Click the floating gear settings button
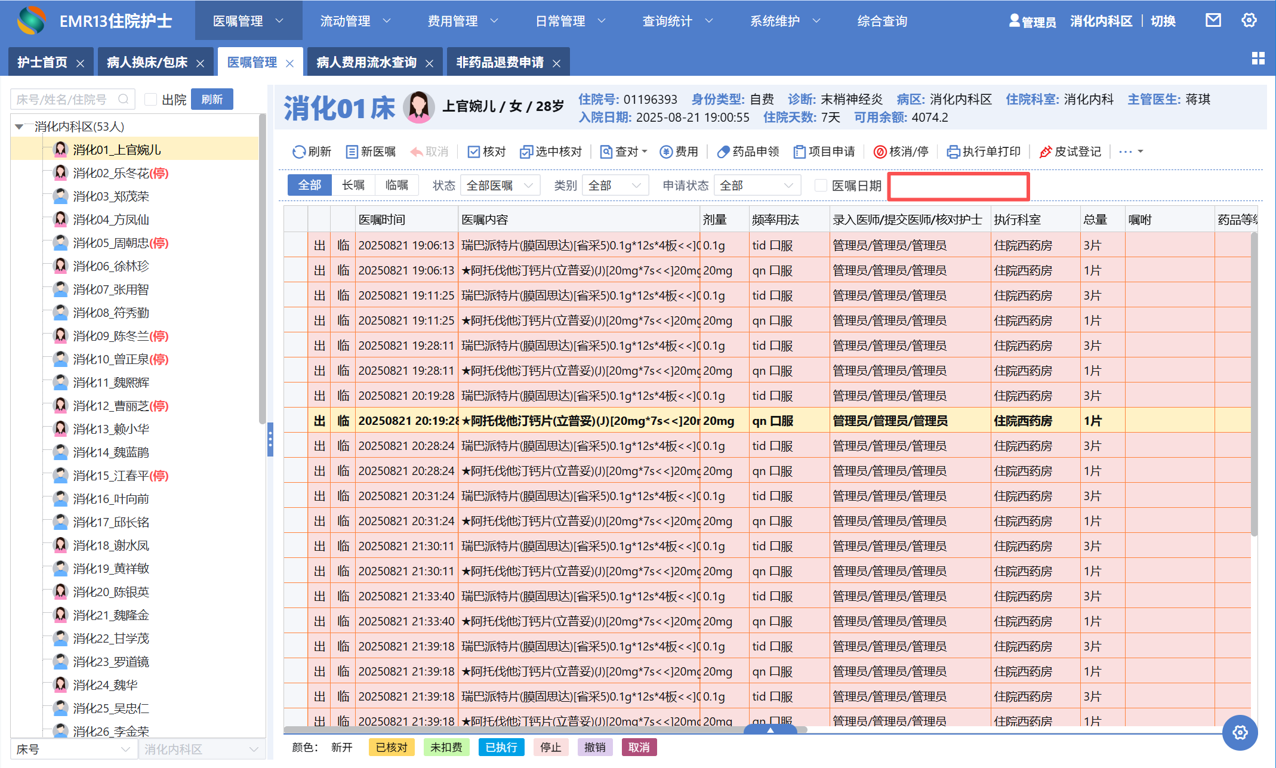This screenshot has width=1276, height=768. click(x=1240, y=732)
